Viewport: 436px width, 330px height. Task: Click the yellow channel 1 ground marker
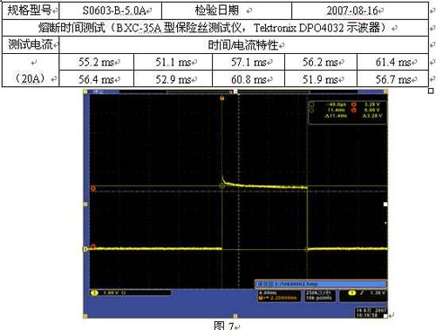85,249
